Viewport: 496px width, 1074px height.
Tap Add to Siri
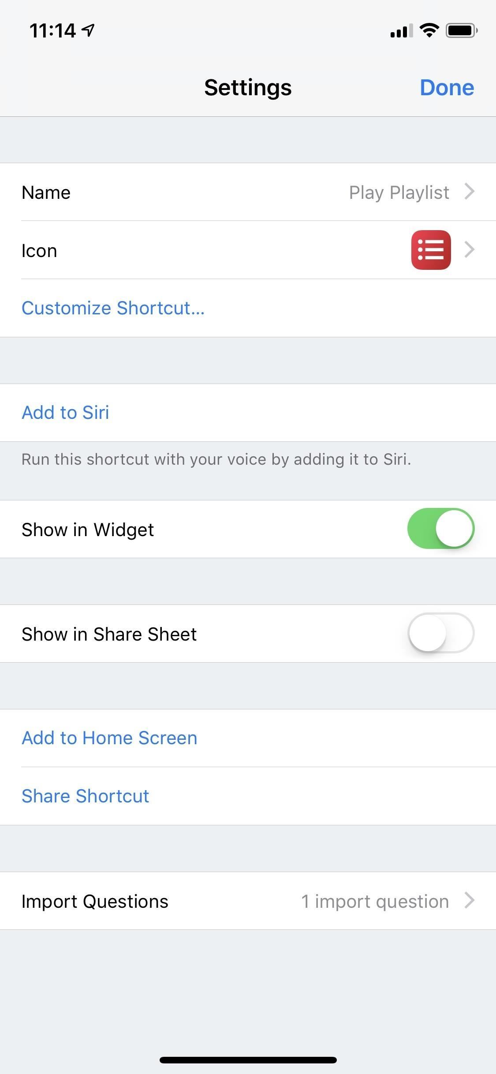[65, 413]
